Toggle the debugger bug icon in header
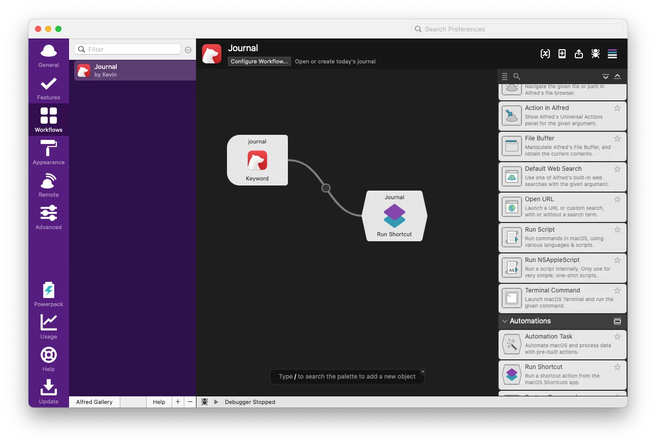 596,54
